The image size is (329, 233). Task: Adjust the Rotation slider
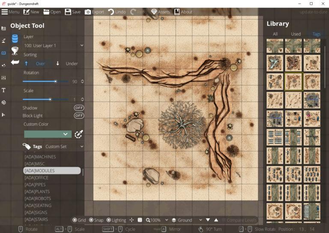[55, 81]
